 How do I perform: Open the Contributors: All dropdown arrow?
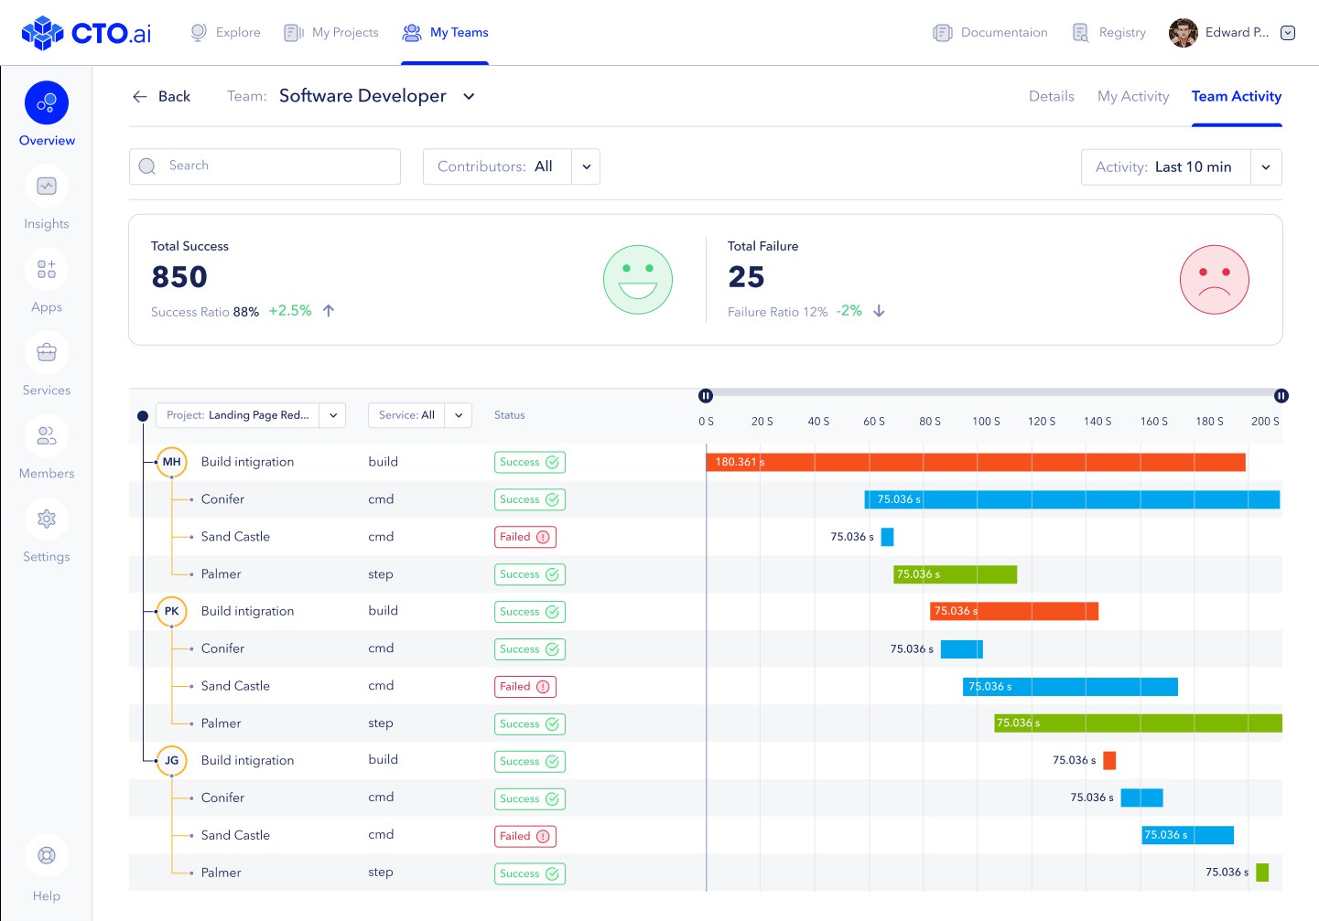[587, 166]
